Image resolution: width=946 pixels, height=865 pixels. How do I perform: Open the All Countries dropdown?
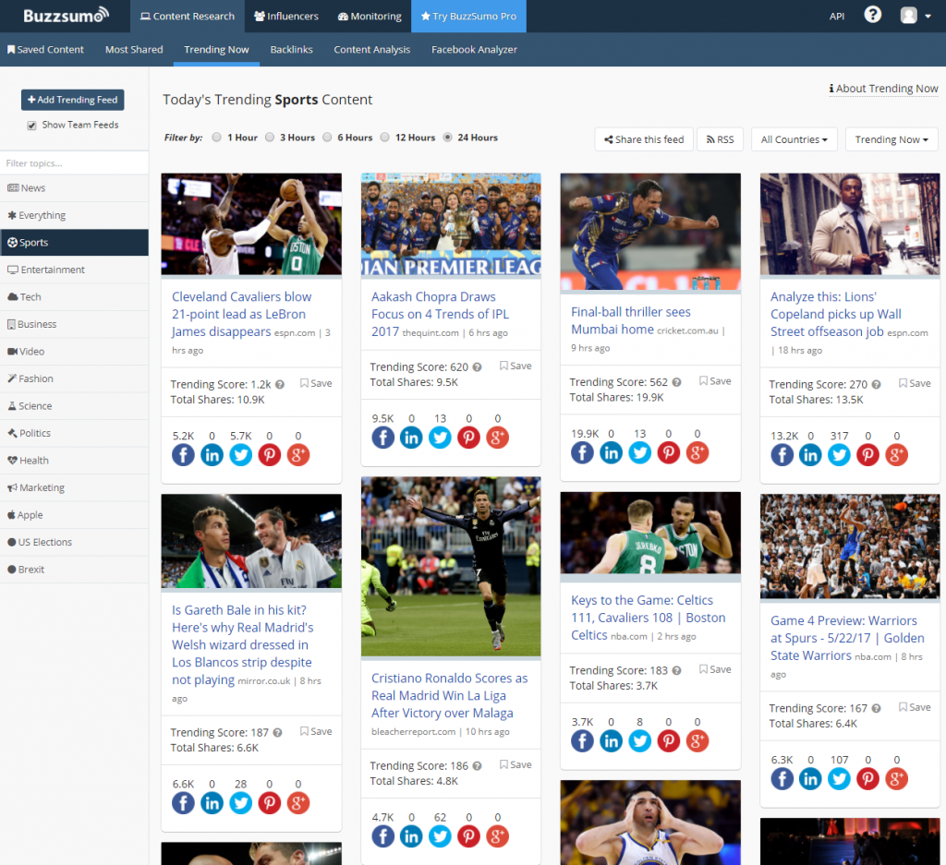point(794,139)
